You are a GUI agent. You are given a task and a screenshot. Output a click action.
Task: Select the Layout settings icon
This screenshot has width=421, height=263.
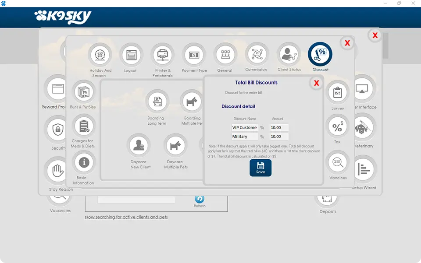(131, 55)
